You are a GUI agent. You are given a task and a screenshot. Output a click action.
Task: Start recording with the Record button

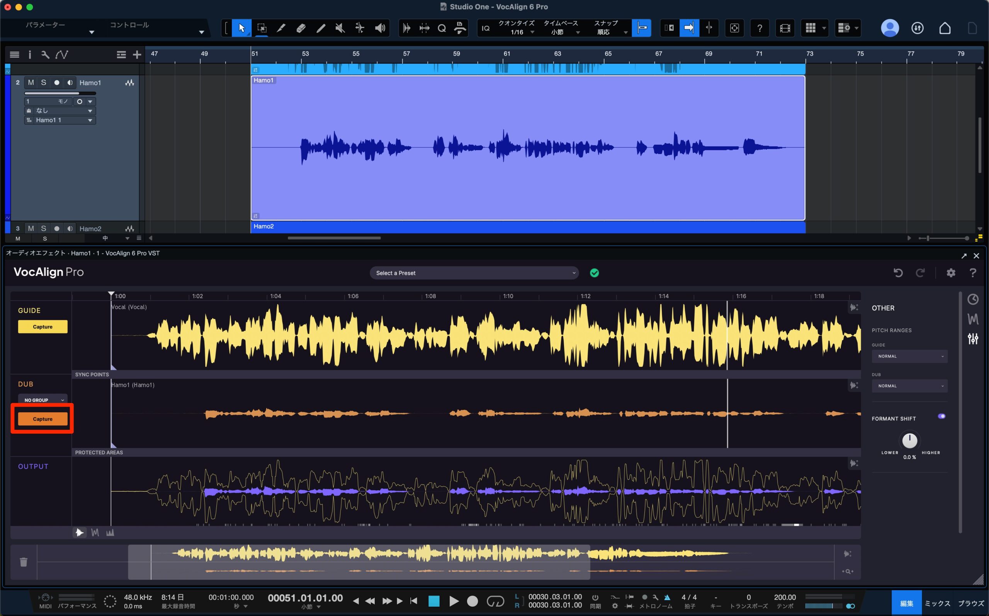[472, 601]
